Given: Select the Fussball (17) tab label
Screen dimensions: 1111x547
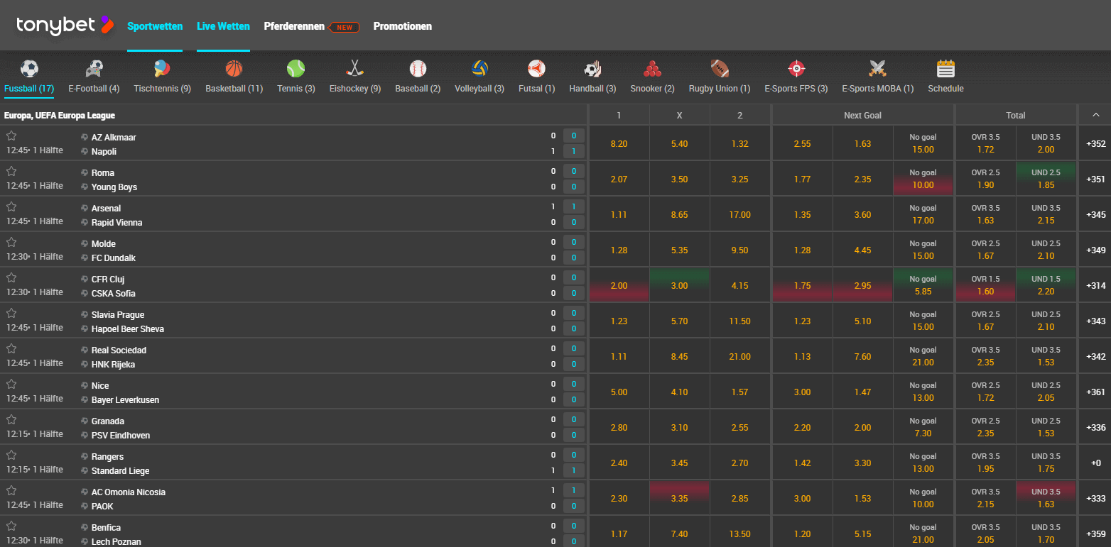Looking at the screenshot, I should (29, 89).
